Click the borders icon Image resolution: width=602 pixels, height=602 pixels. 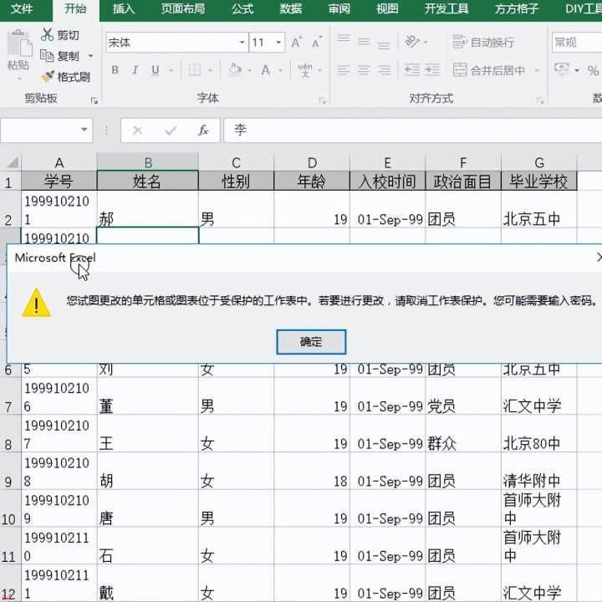coord(194,70)
